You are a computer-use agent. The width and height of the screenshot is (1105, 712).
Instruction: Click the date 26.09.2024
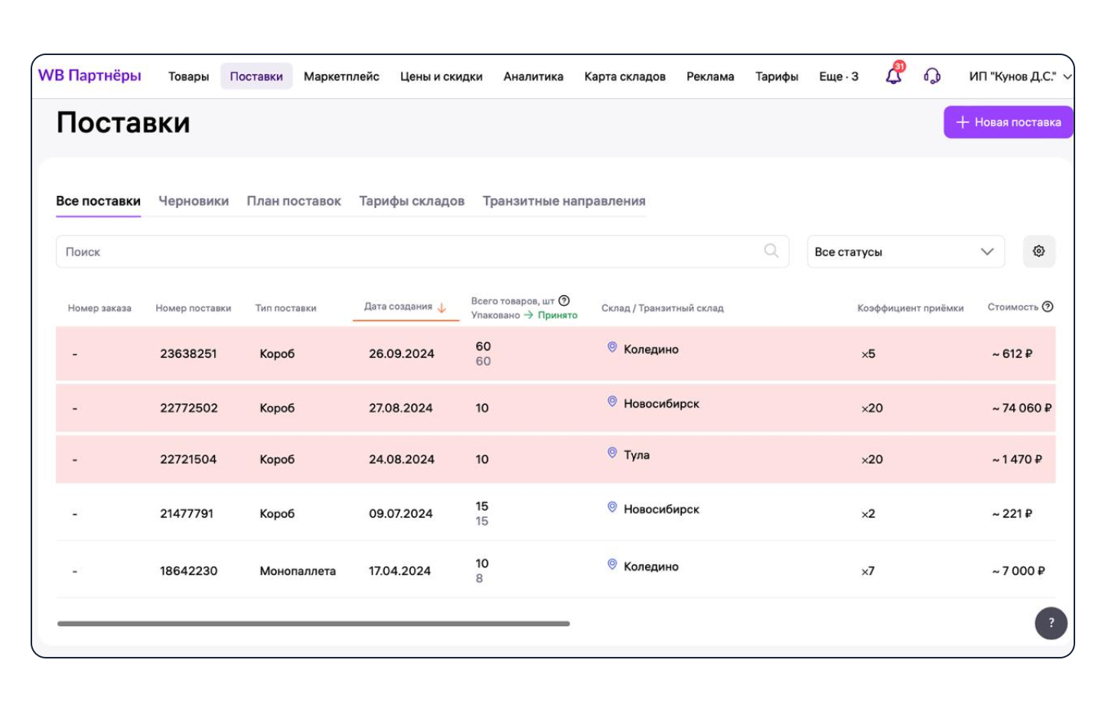(x=402, y=353)
